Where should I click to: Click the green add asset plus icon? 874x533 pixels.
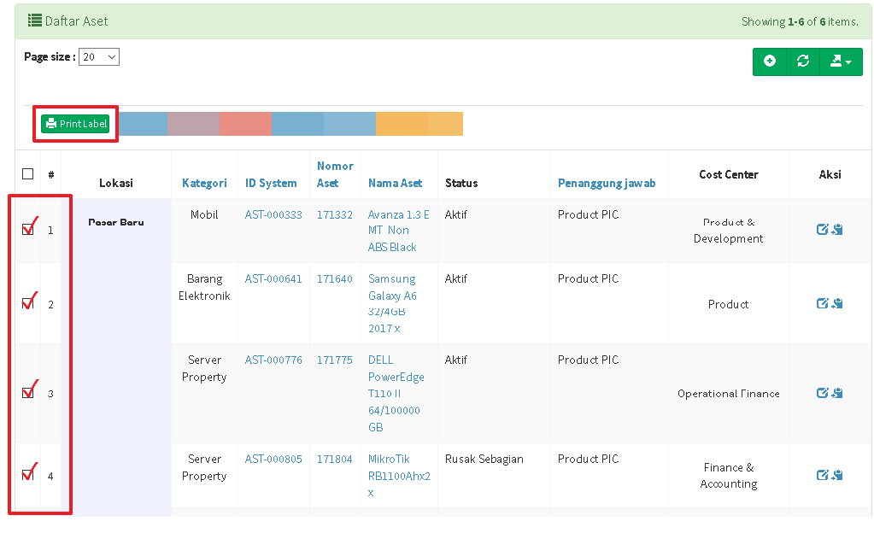click(x=770, y=61)
